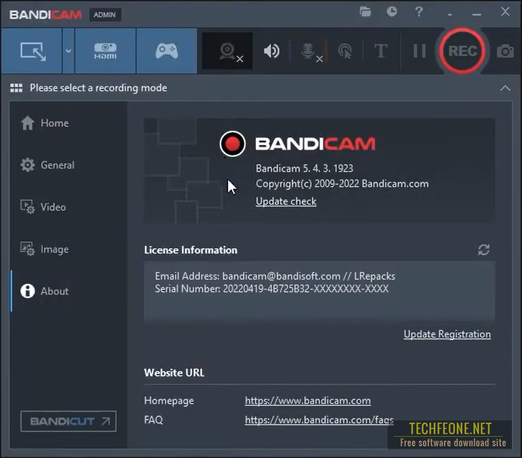
Task: Select game recording mode gamepad icon
Action: pyautogui.click(x=166, y=51)
